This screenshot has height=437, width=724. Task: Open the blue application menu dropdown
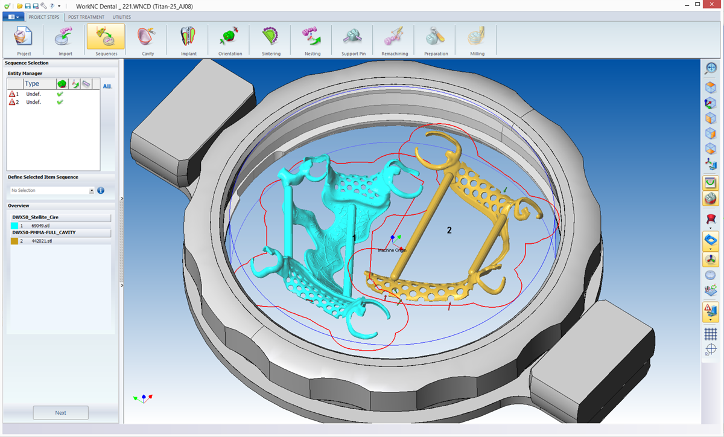coord(13,17)
